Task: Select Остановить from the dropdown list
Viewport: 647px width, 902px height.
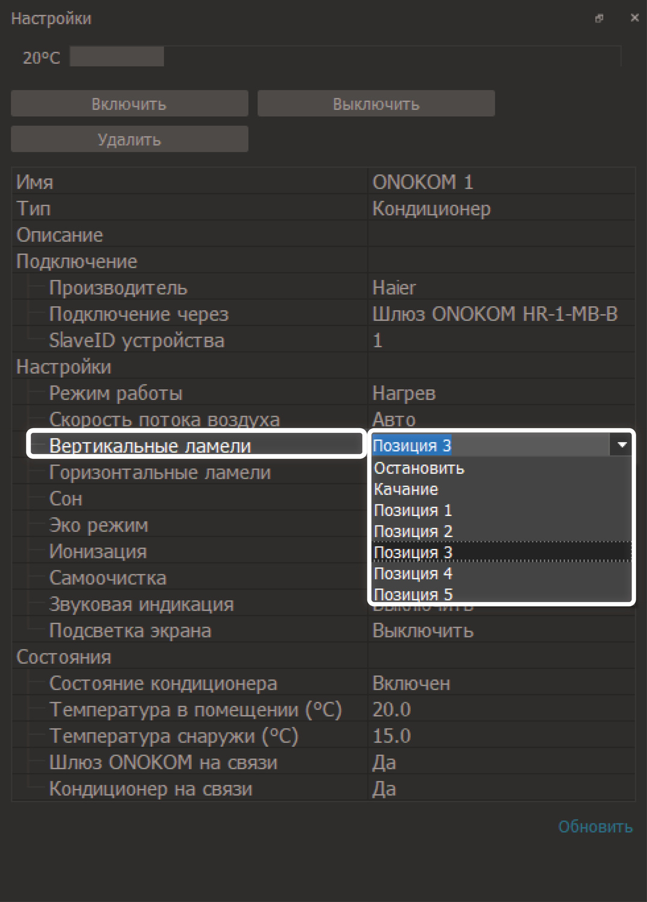Action: (419, 468)
